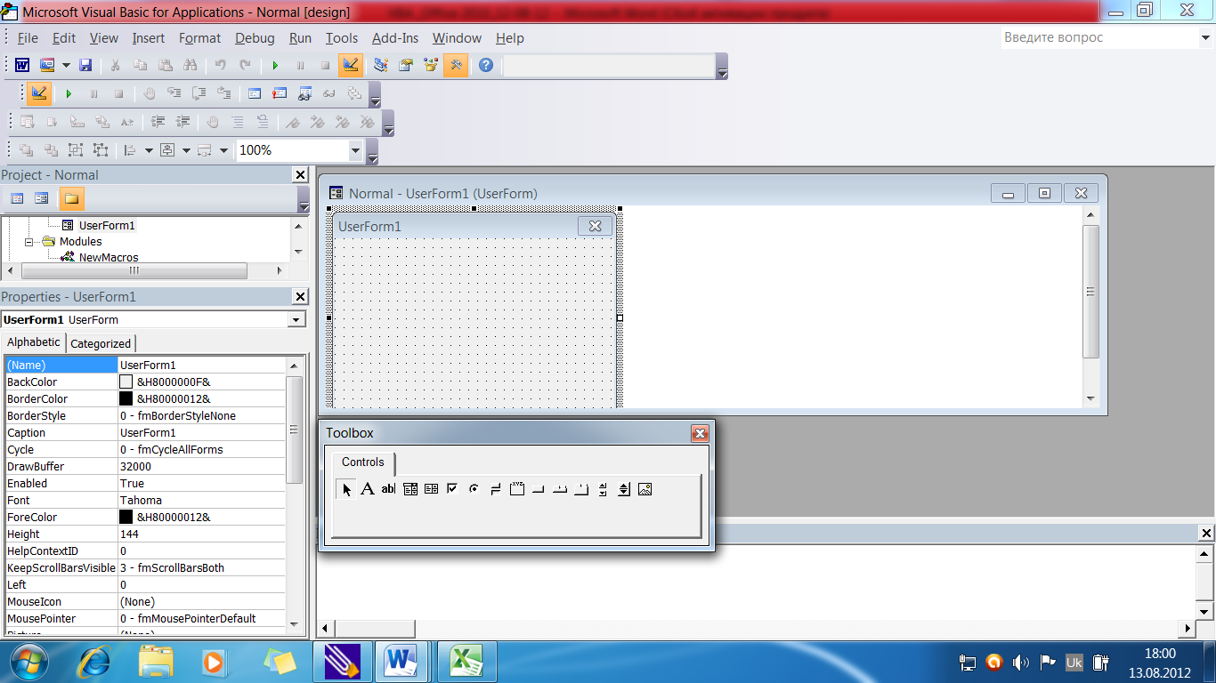The image size is (1216, 683).
Task: Select the Controls tab in Toolbox
Action: 363,462
